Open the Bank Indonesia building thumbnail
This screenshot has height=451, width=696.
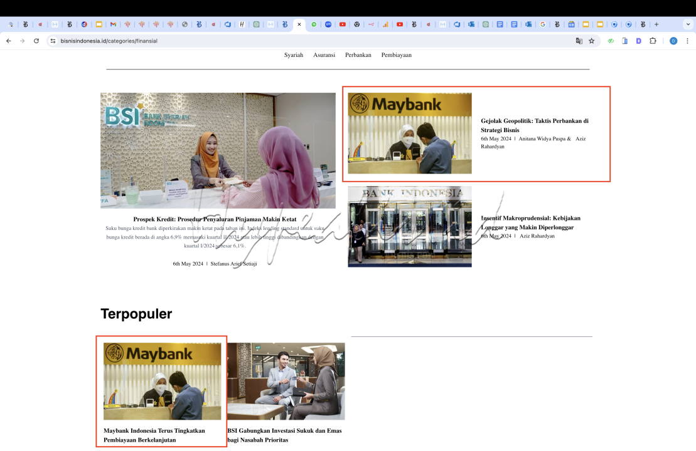[x=410, y=226]
